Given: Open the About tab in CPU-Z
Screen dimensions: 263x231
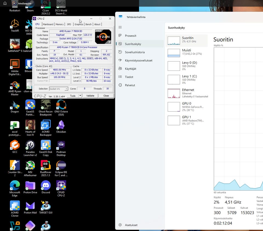Looking at the screenshot, I should pos(97,24).
